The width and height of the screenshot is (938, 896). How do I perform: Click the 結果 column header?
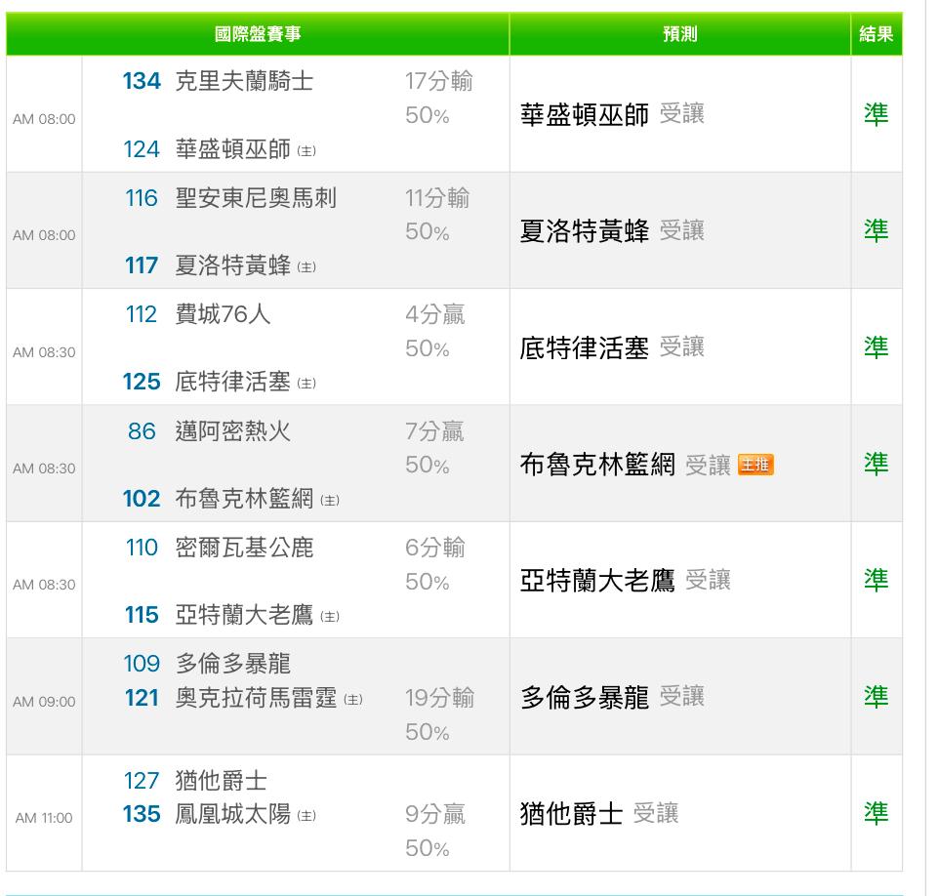pos(877,34)
